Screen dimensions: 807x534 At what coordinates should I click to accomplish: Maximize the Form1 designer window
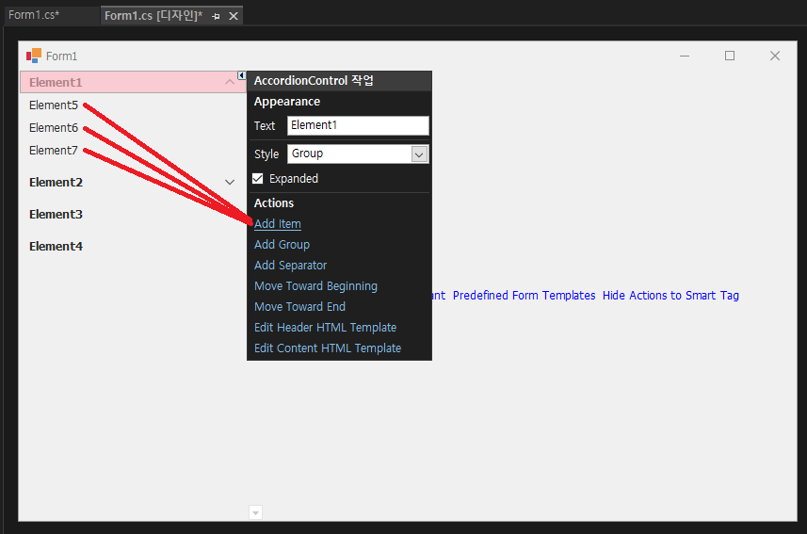click(730, 56)
